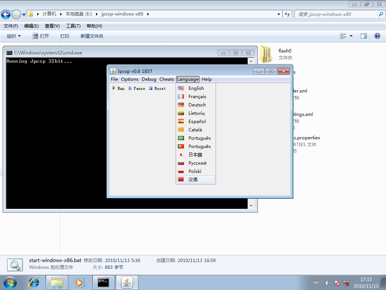The image size is (386, 290).
Task: Open Windows Media Player from taskbar
Action: tap(80, 282)
